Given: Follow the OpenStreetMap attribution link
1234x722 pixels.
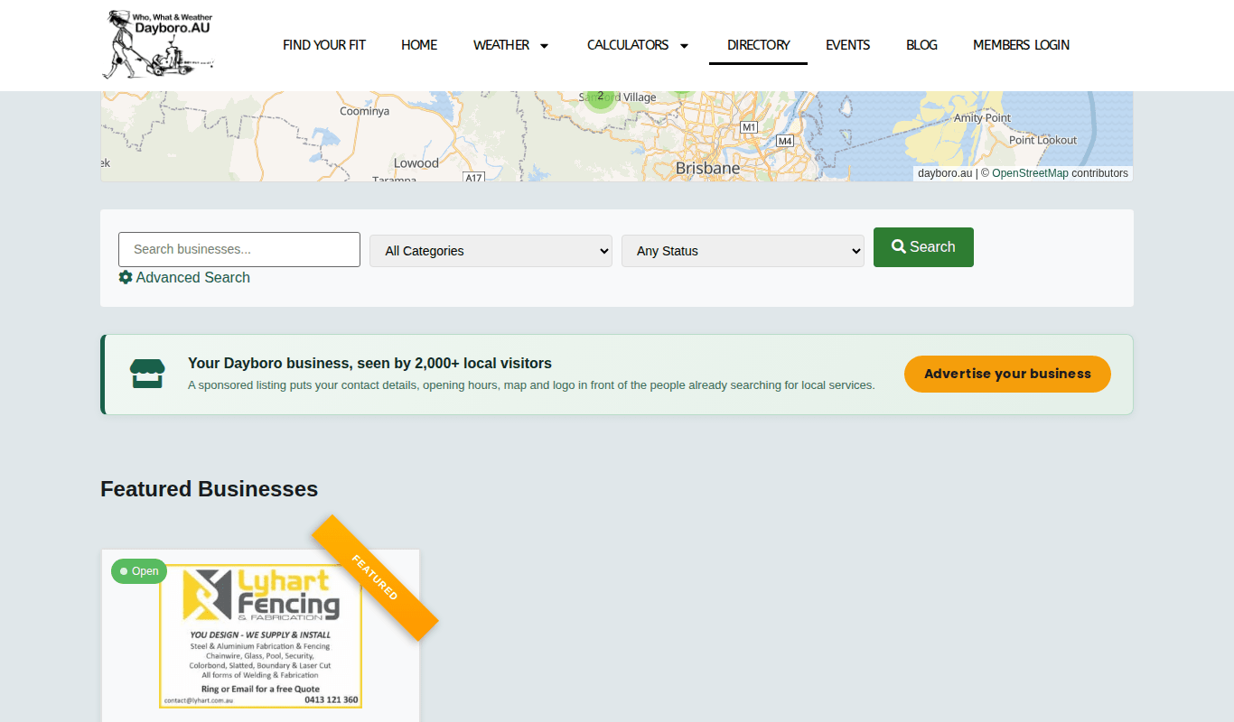Looking at the screenshot, I should tap(1030, 173).
